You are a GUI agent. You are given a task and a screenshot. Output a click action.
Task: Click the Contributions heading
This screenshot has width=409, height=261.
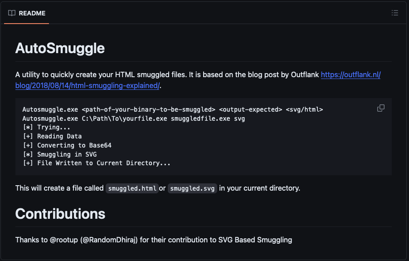tap(60, 214)
